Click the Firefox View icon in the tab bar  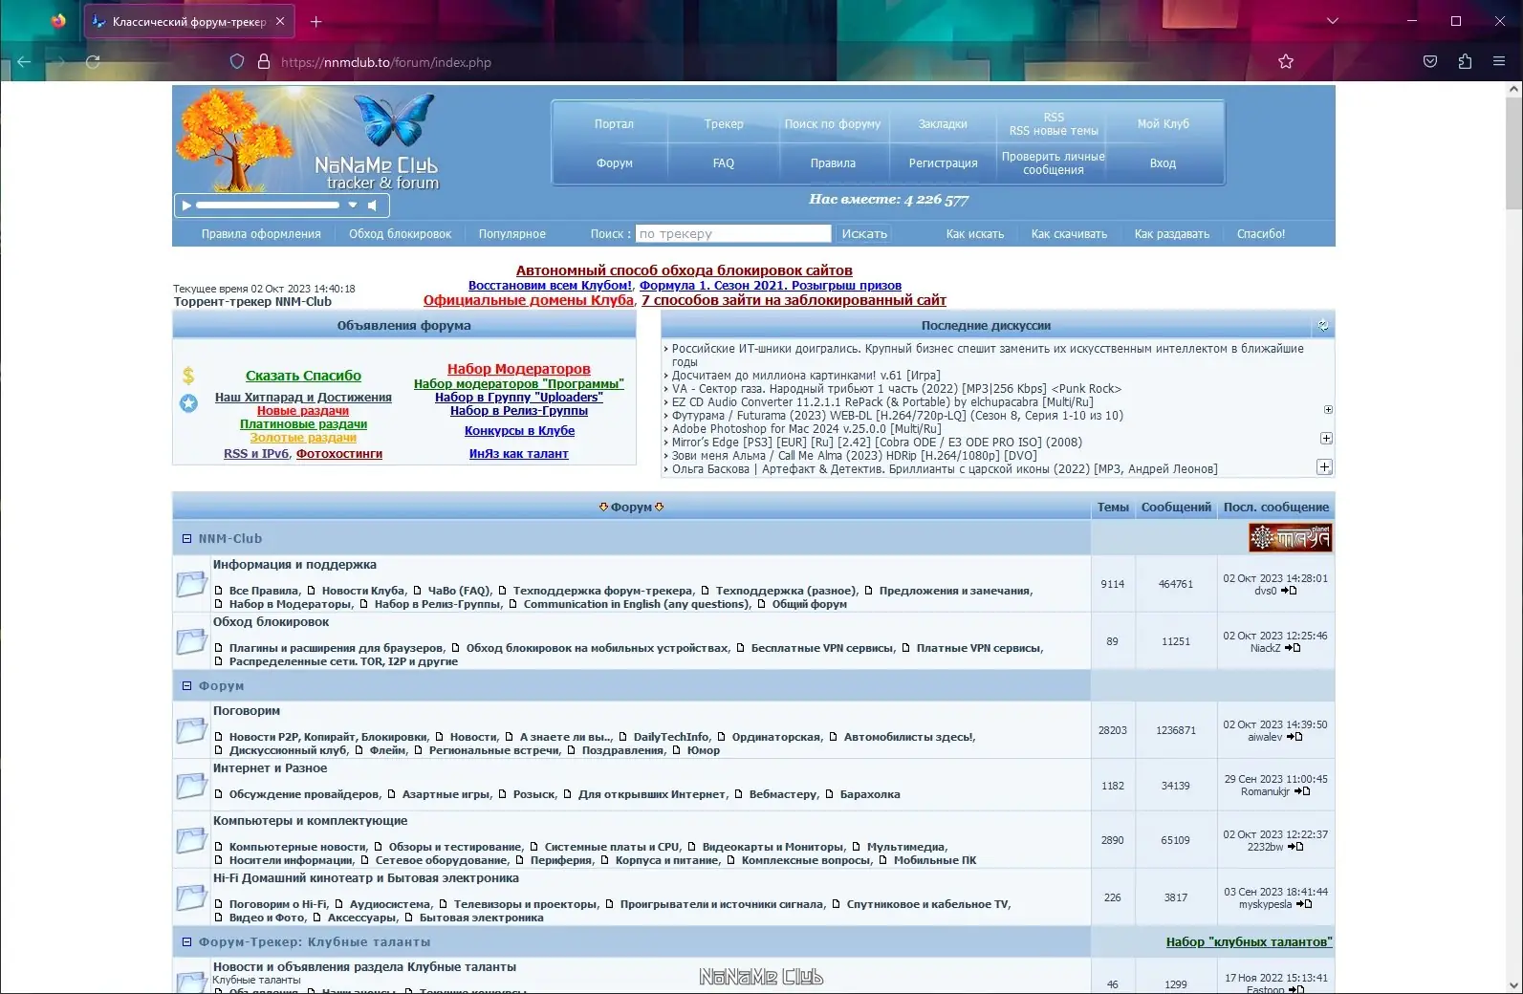58,21
